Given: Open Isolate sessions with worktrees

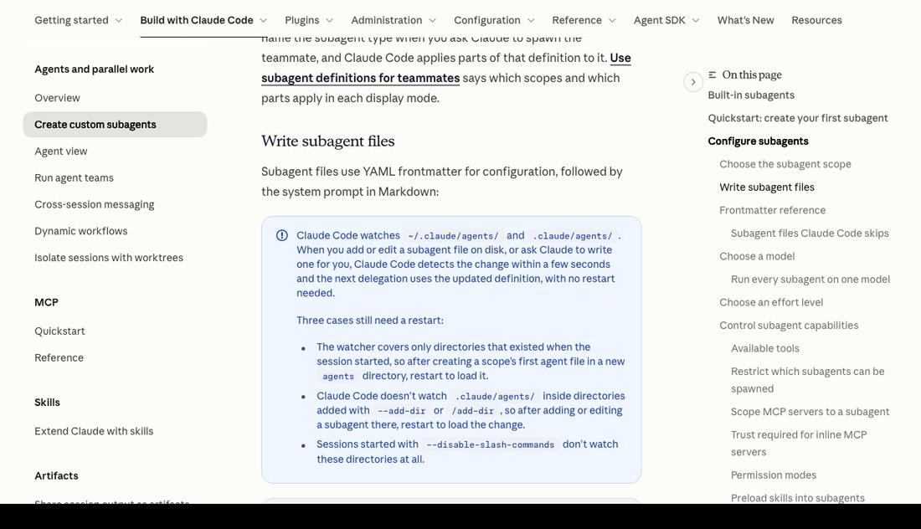Looking at the screenshot, I should [109, 258].
